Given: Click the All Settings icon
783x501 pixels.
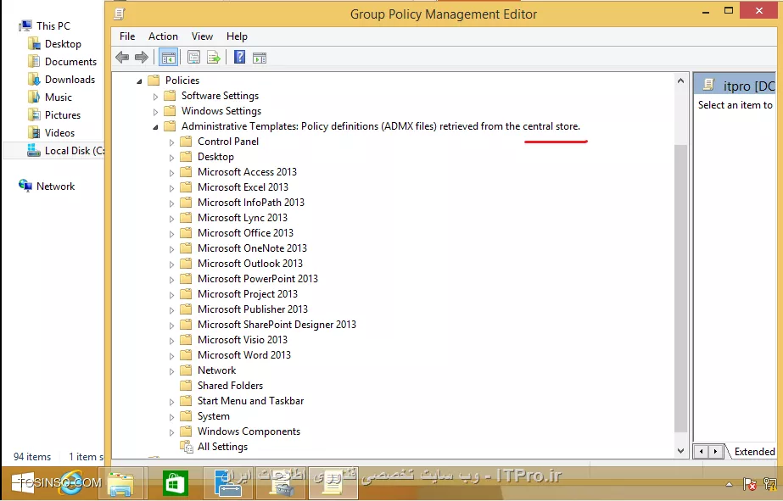Looking at the screenshot, I should pos(187,447).
